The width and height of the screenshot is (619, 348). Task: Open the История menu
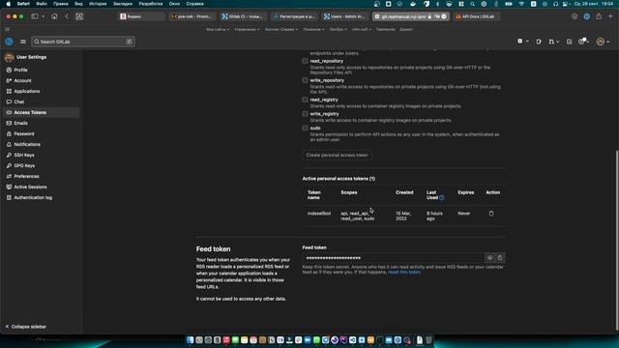click(x=98, y=4)
